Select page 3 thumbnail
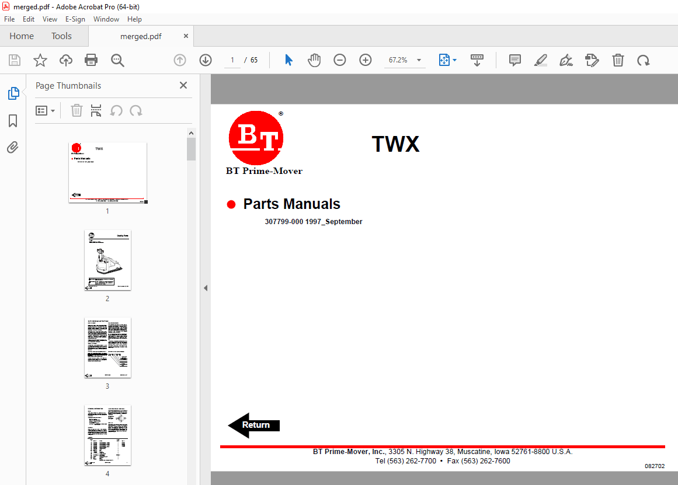 (107, 347)
